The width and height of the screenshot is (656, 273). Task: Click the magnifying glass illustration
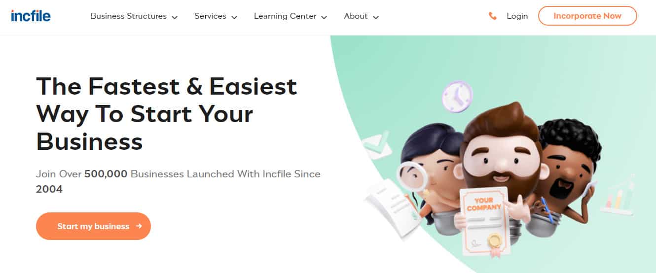click(412, 177)
